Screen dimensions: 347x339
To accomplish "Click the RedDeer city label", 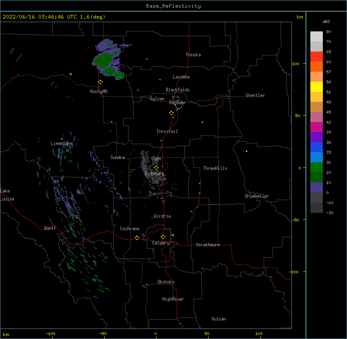I will pos(177,103).
